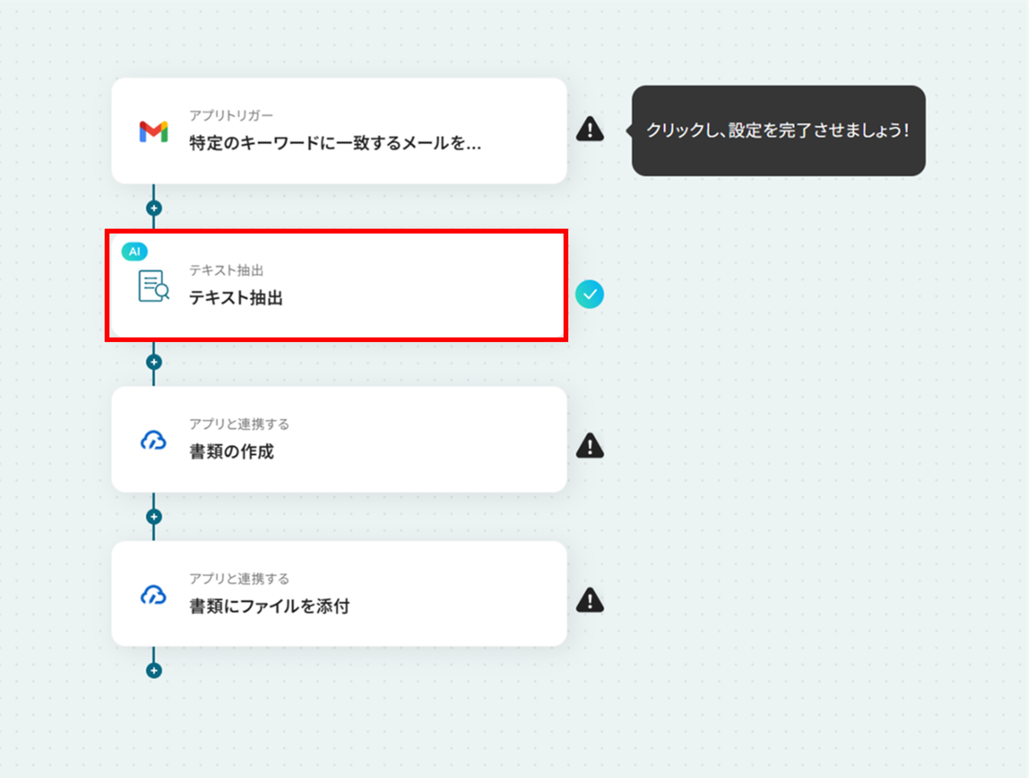Click the クリックし、設定を完了させましょう tooltip
The width and height of the screenshot is (1029, 778).
pos(778,131)
